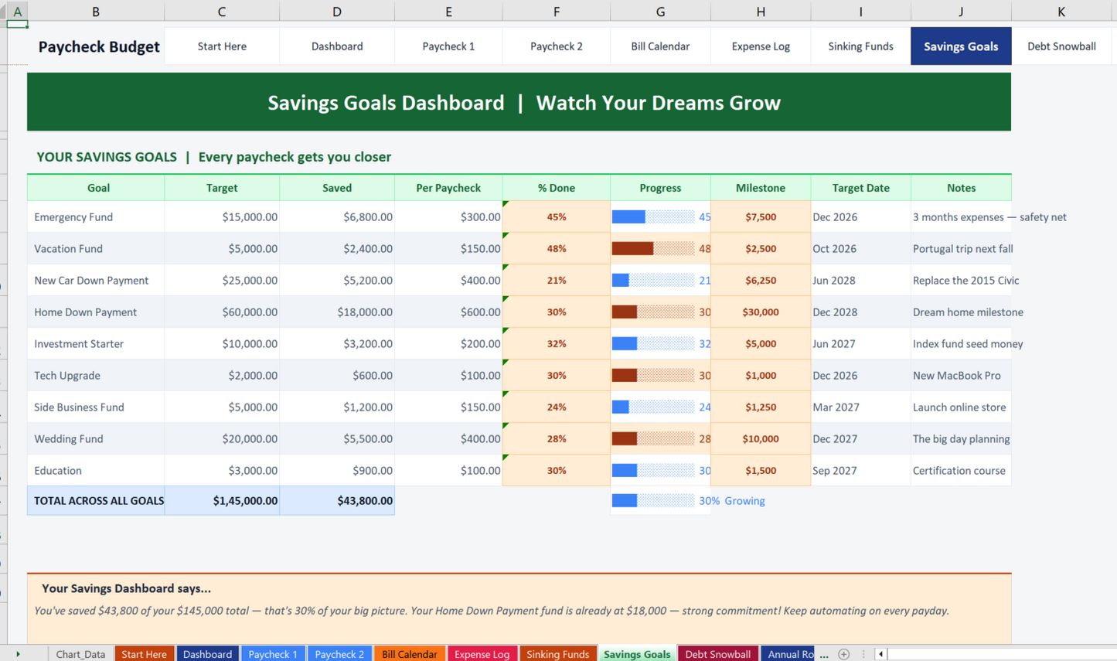Click the Paycheck Budget title cell
Screen dimensions: 1117x661
[96, 46]
